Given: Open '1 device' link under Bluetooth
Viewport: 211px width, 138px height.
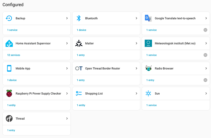Looking at the screenshot, I should [x=81, y=30].
